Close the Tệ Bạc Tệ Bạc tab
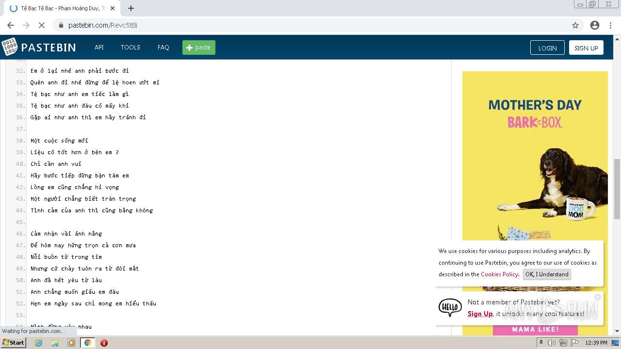Viewport: 621px width, 349px height. (113, 8)
